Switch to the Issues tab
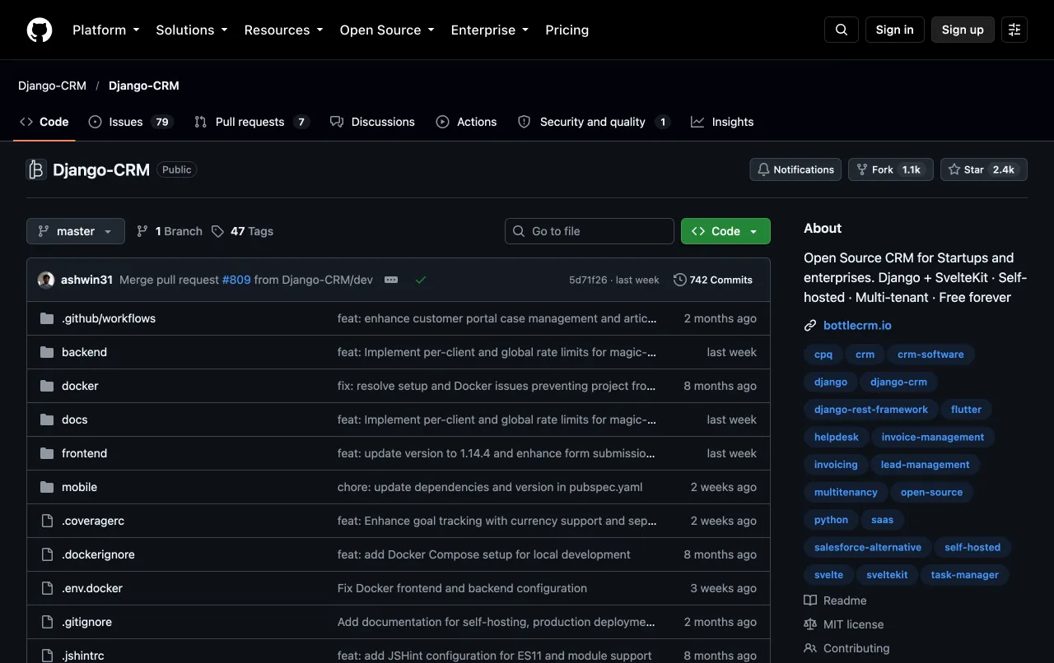The width and height of the screenshot is (1054, 663). 131,122
